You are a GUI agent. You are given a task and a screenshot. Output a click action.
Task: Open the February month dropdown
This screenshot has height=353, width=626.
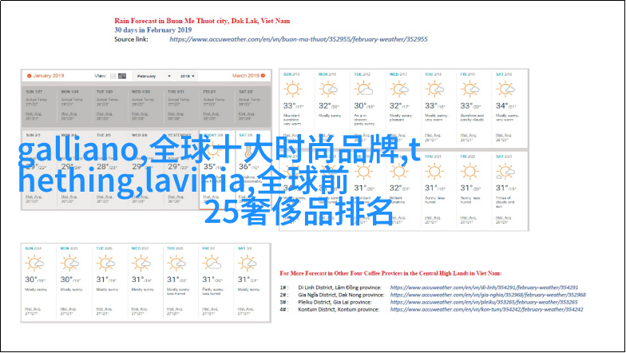(153, 76)
